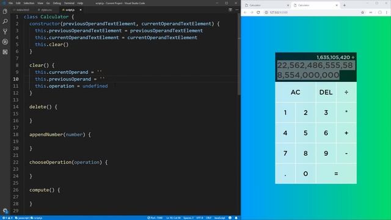The height and width of the screenshot is (220, 391).
Task: Click the site info icon in the address bar
Action: click(266, 12)
